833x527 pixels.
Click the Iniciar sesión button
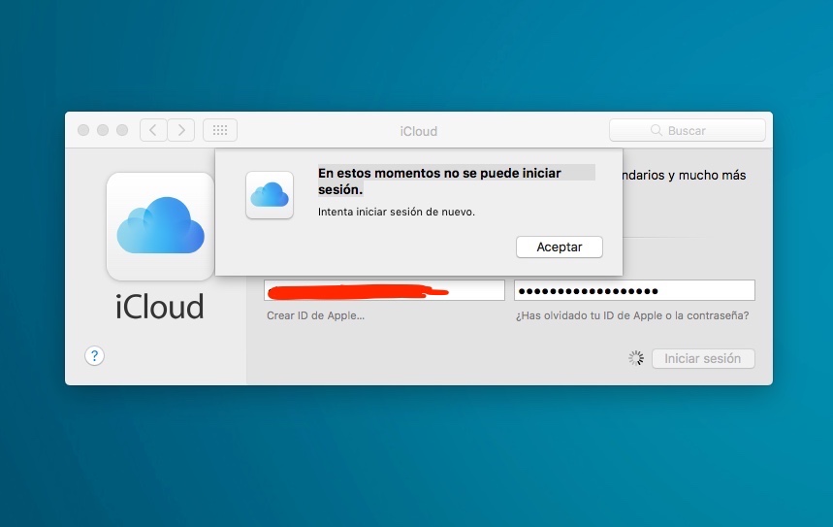tap(703, 358)
